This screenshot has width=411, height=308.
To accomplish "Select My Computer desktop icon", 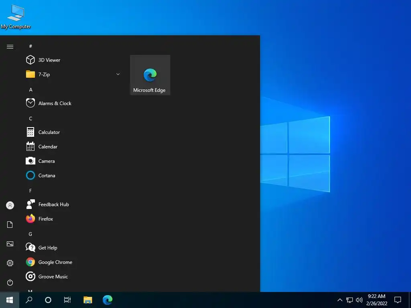I will (x=16, y=17).
